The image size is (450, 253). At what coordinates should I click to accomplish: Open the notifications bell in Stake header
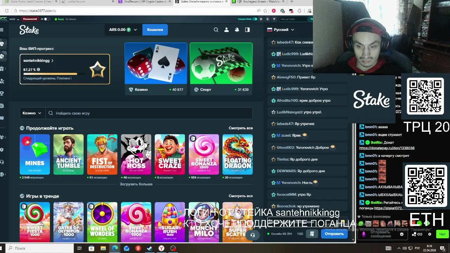click(237, 30)
